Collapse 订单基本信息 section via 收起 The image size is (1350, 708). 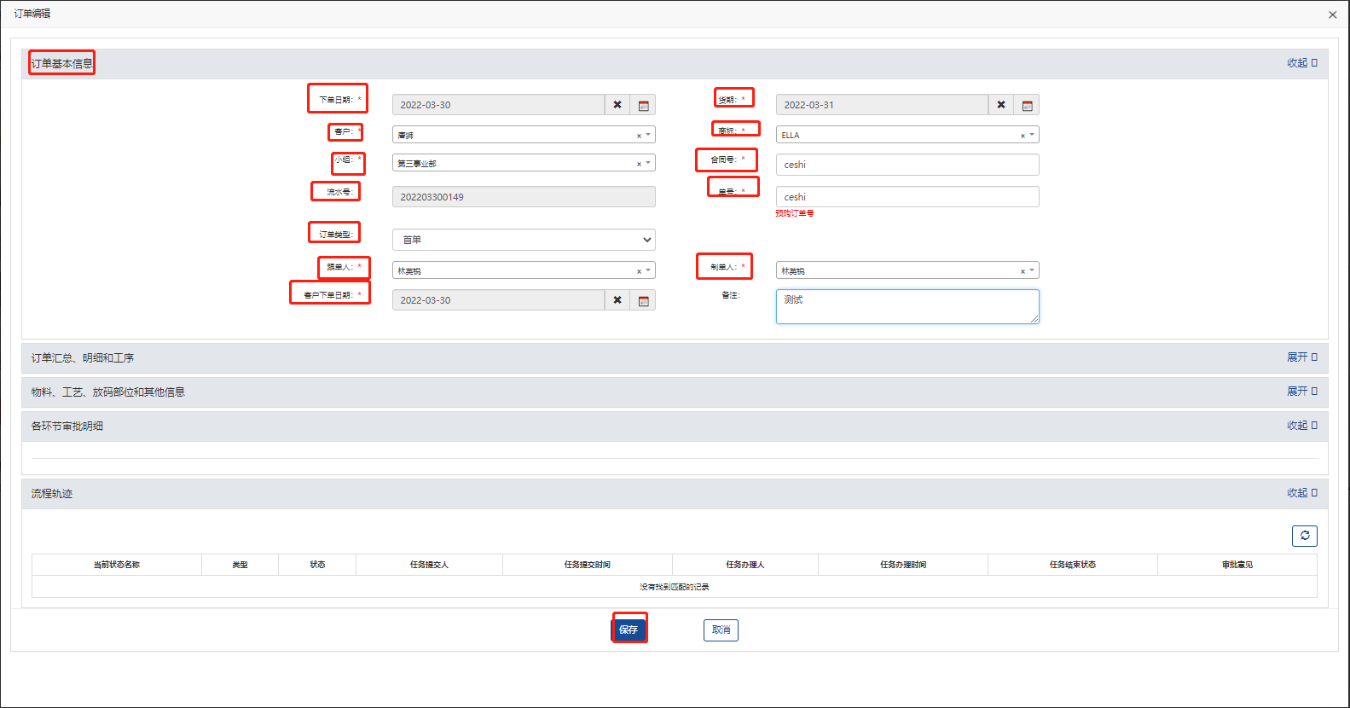pyautogui.click(x=1301, y=63)
